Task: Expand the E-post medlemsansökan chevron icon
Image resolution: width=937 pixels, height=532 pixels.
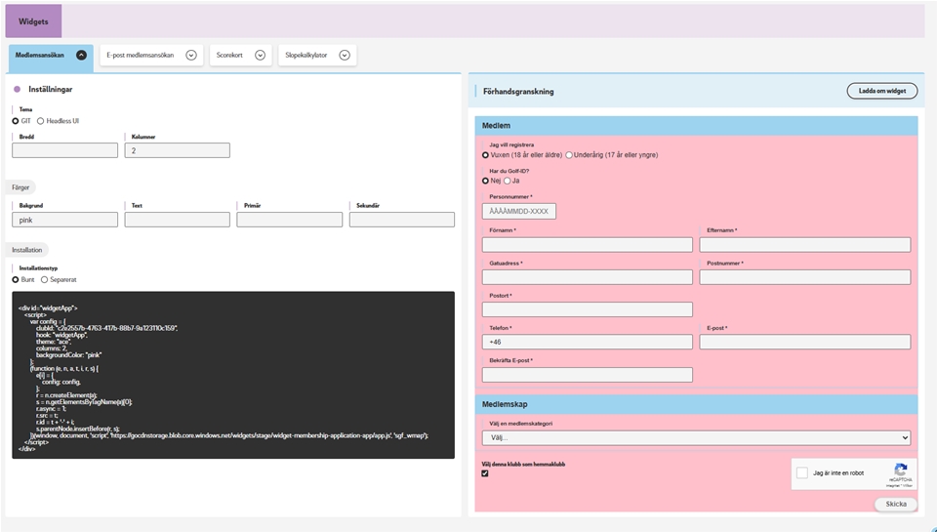Action: point(191,56)
